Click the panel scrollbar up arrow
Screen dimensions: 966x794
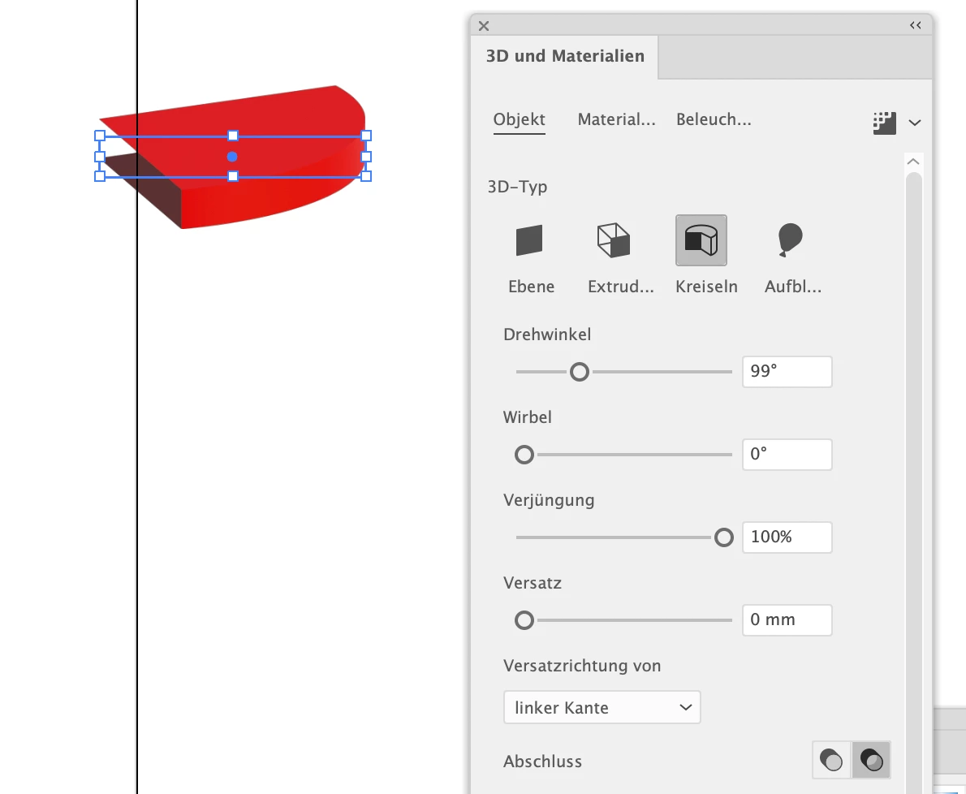pos(913,162)
